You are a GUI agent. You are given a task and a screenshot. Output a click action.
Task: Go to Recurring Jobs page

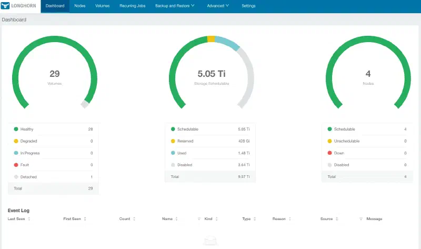[x=133, y=6]
